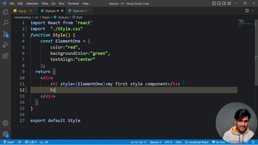Image resolution: width=258 pixels, height=145 pixels.
Task: Open the View menu
Action: [x=45, y=4]
